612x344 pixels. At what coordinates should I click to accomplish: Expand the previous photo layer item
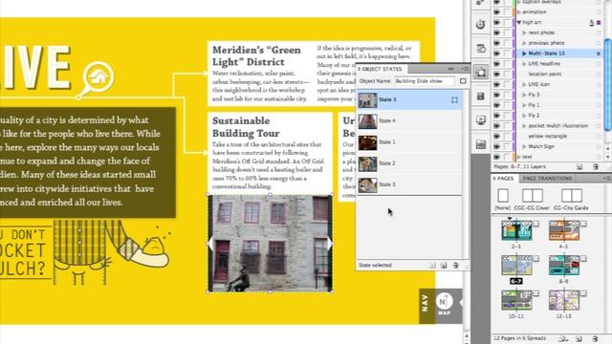pyautogui.click(x=524, y=43)
